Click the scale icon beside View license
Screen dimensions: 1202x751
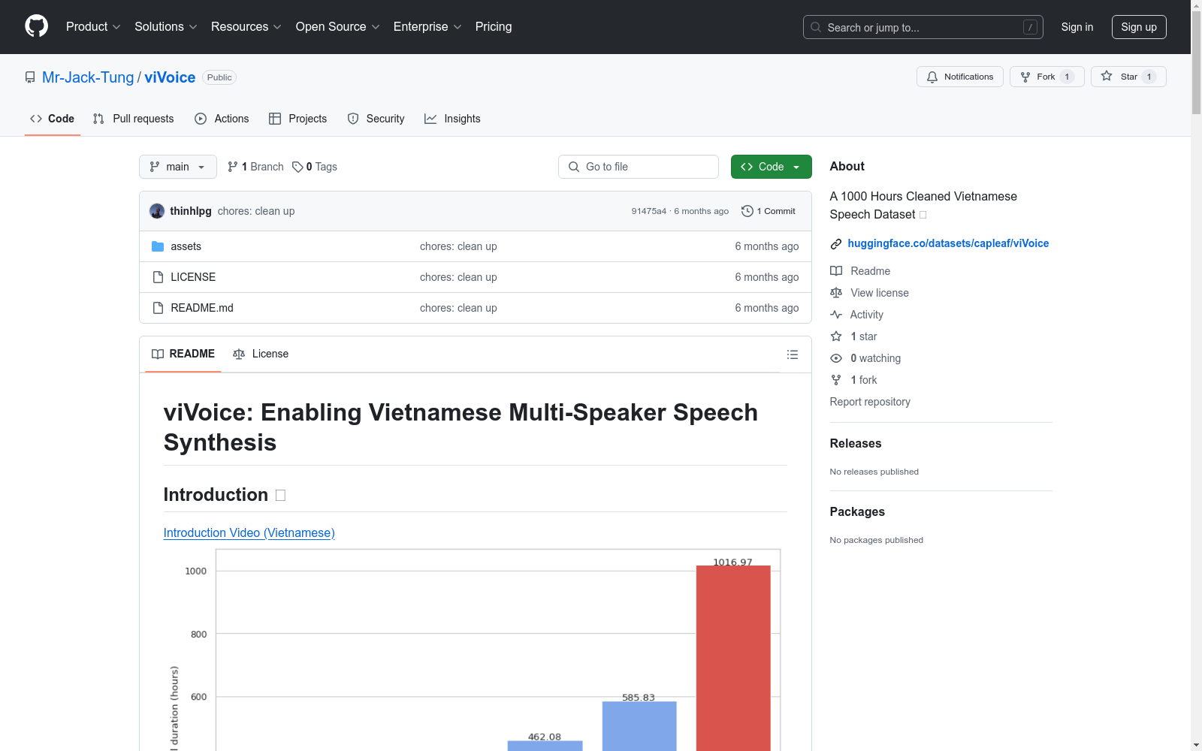(x=836, y=293)
